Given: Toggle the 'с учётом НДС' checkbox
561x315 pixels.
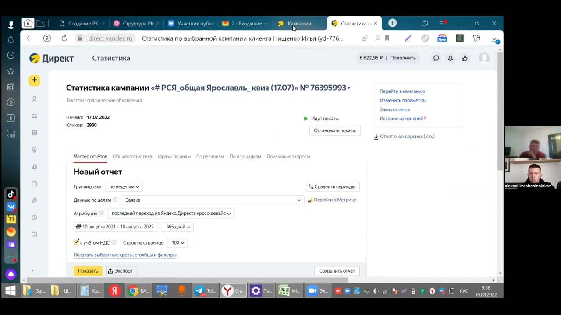Looking at the screenshot, I should (x=77, y=242).
